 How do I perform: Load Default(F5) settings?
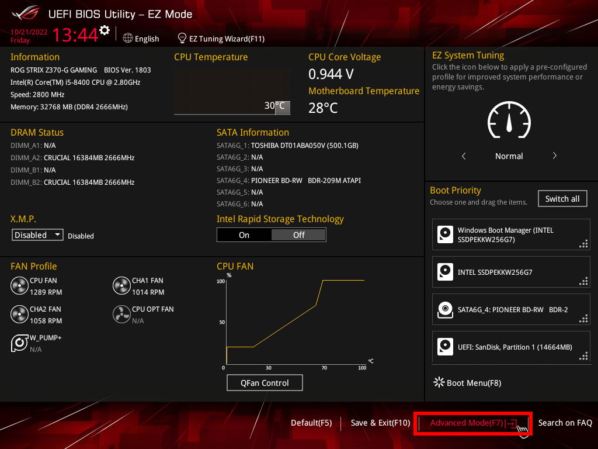point(311,423)
